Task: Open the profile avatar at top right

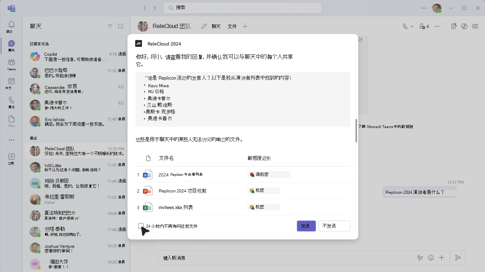Action: (437, 8)
